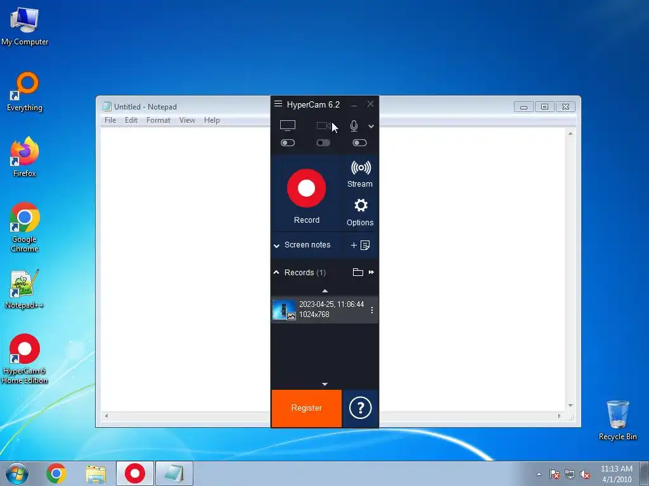Add a new screen note
The image size is (649, 486).
(360, 245)
